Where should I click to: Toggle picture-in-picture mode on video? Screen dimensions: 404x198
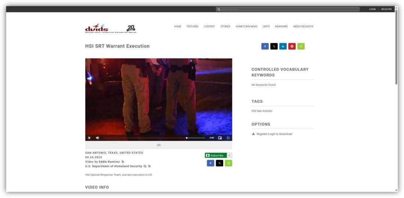220,138
